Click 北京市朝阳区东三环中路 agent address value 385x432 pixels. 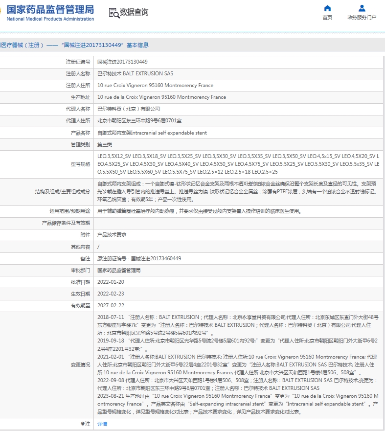tap(139, 121)
